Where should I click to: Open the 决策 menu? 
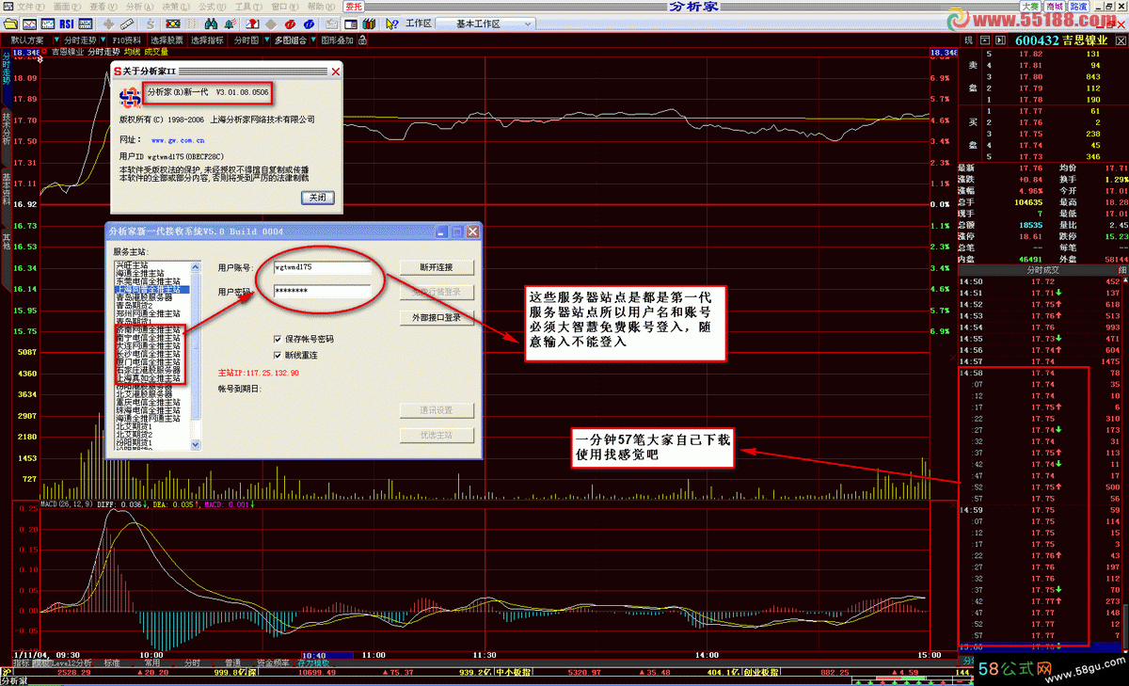click(x=176, y=7)
